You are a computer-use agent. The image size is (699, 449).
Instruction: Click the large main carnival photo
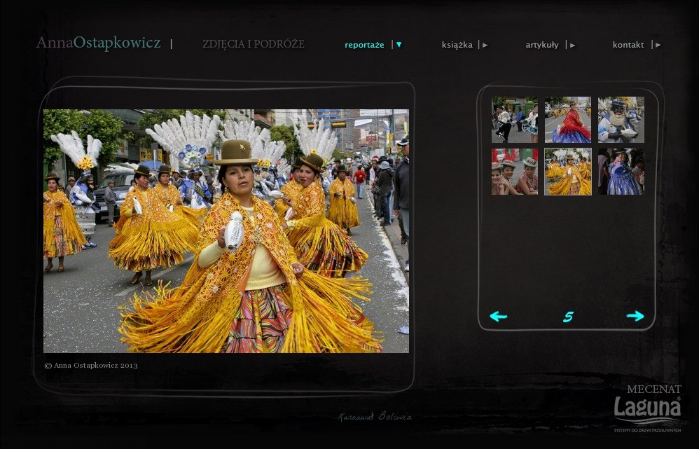pos(226,230)
